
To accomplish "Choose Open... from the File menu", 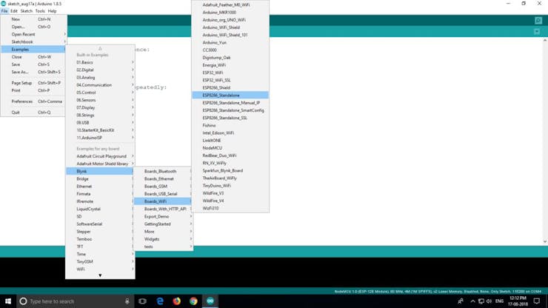I will (33, 27).
